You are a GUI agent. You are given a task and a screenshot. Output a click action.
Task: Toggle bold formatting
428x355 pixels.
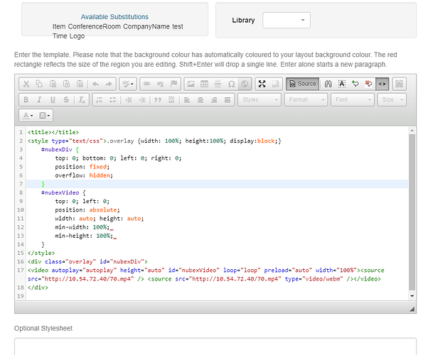click(26, 100)
